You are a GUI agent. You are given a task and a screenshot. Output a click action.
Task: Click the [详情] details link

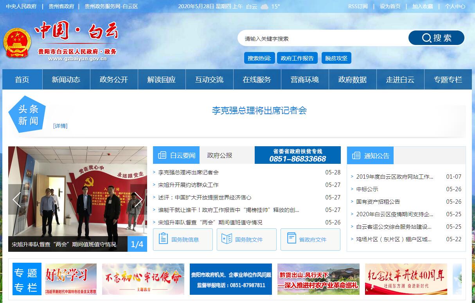[x=60, y=126]
